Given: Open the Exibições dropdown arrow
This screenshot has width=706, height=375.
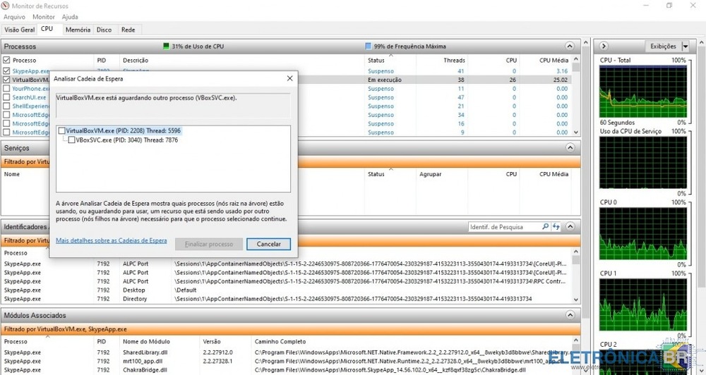Looking at the screenshot, I should click(685, 47).
